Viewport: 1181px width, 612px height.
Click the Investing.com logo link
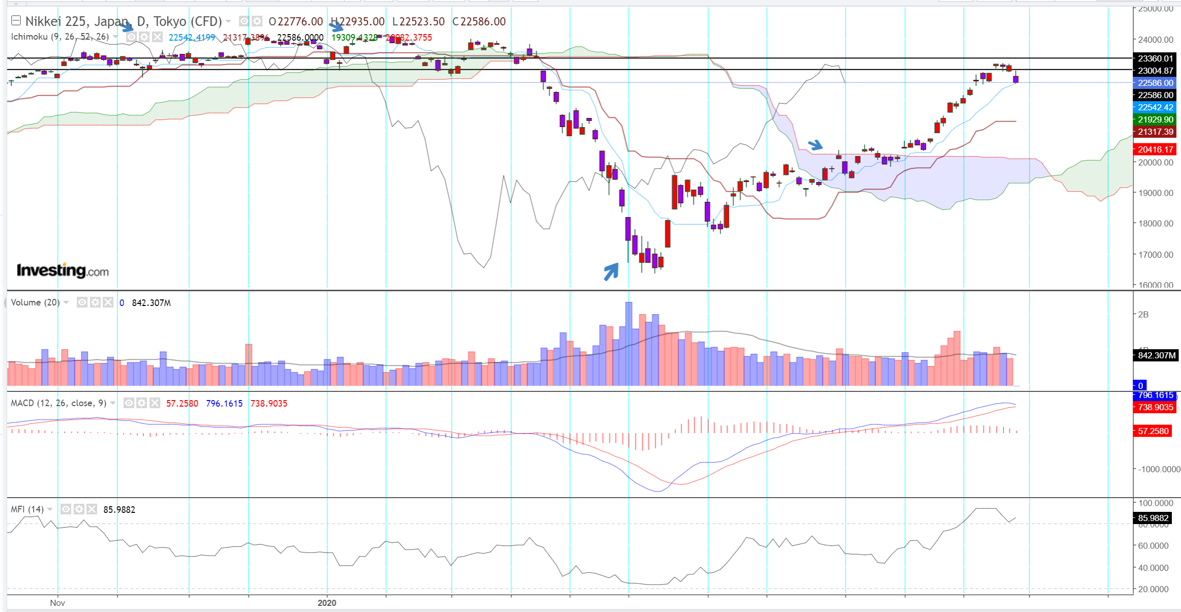pos(63,270)
